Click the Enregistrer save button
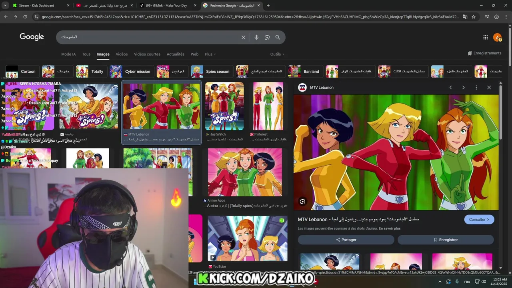This screenshot has width=512, height=288. [x=446, y=240]
